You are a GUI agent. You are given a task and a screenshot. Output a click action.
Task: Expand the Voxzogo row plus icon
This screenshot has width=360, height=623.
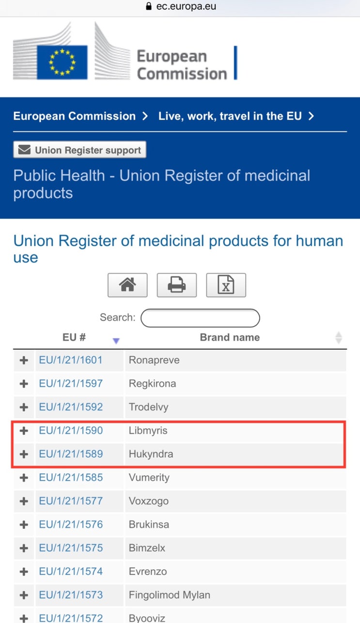coord(24,501)
